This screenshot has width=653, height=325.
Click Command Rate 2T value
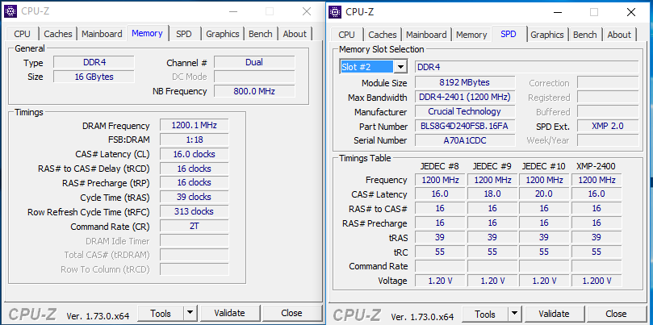tap(194, 226)
